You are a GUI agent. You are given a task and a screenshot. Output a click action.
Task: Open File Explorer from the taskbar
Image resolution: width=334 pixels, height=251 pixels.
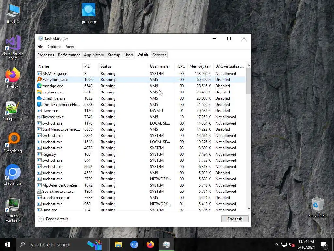click(118, 244)
